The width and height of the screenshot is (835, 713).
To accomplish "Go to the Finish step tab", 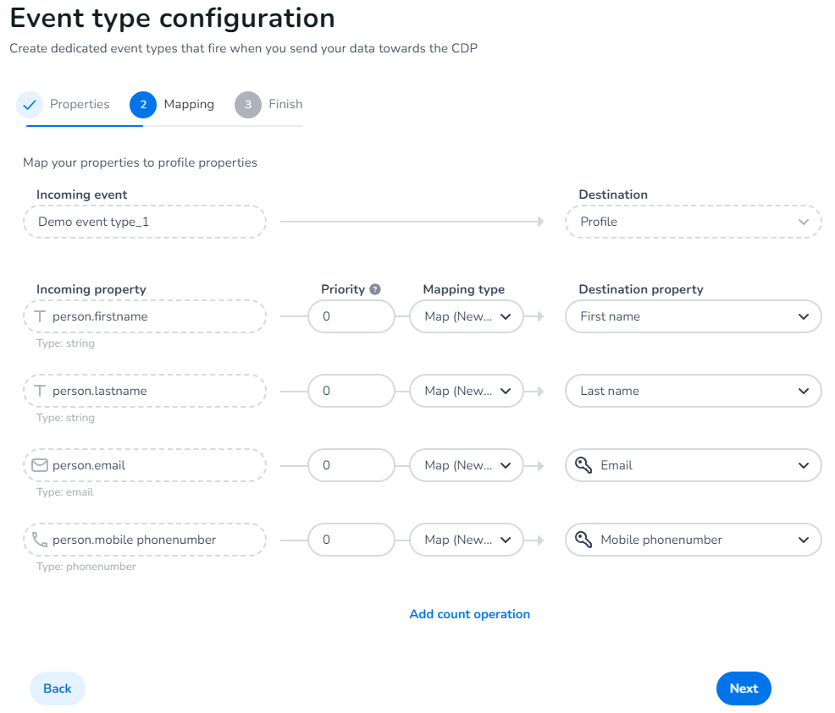I will (x=269, y=105).
